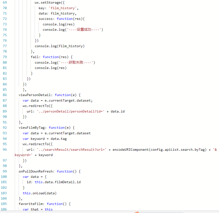
Task: Click 'var keyword = data.tag' on line 94
Action: (x=45, y=139)
